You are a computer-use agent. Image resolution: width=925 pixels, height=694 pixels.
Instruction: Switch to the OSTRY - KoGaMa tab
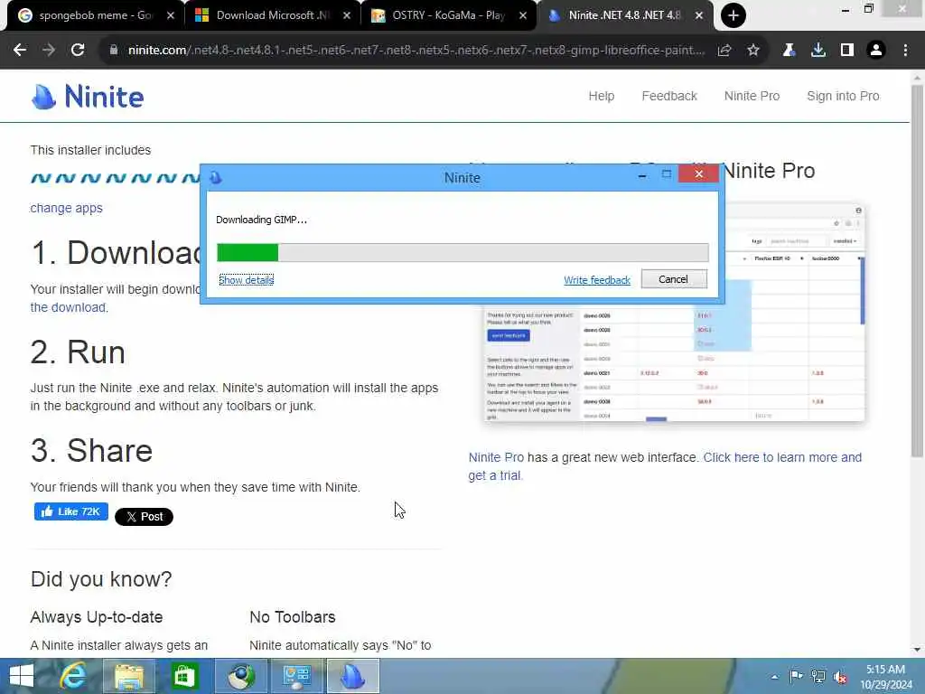coord(447,15)
